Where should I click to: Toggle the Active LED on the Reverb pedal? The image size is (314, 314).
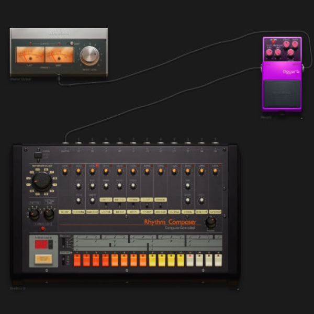[273, 42]
